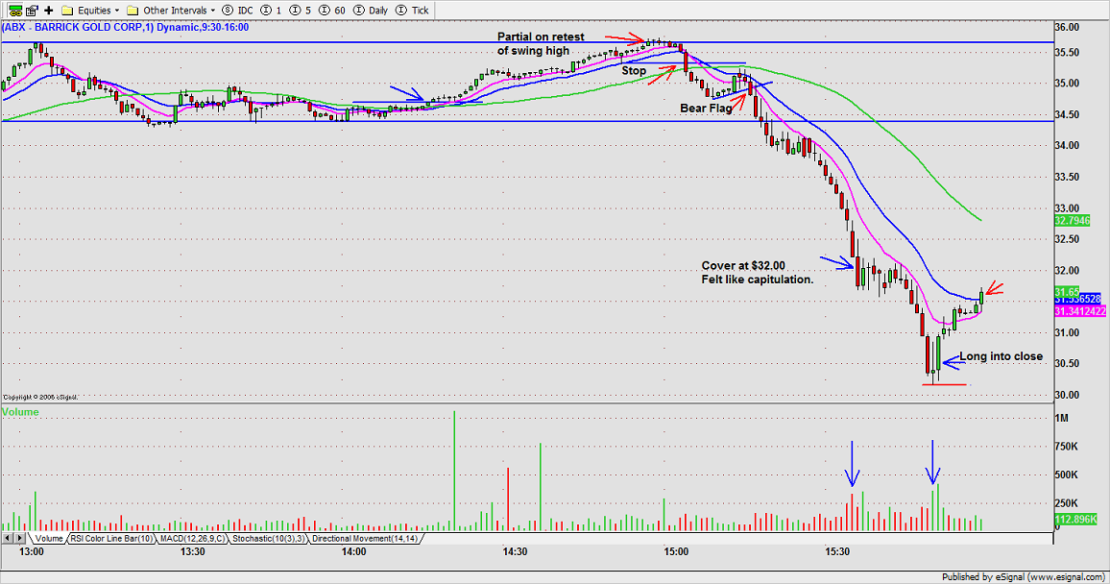
Task: Switch to the Daily interval
Action: click(371, 10)
